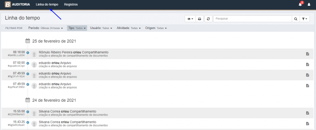Open the Atividade filter dropdown
This screenshot has width=316, height=130.
[x=129, y=28]
